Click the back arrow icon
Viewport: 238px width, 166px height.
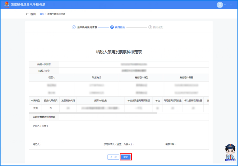click(27, 14)
